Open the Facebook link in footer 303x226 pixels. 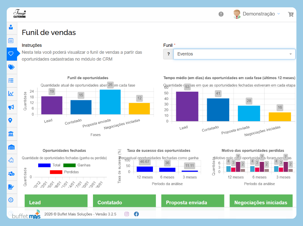click(x=136, y=214)
